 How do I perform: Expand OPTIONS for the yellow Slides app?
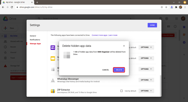[146, 58]
